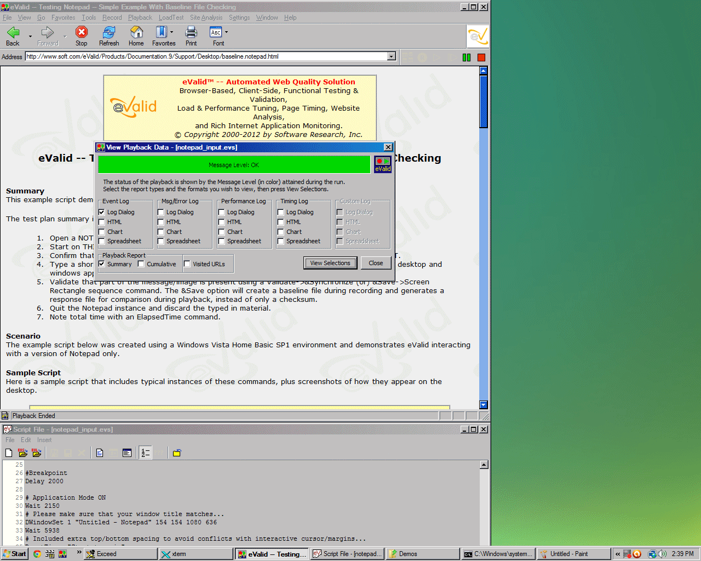Stop page loading with the Stop icon

82,32
